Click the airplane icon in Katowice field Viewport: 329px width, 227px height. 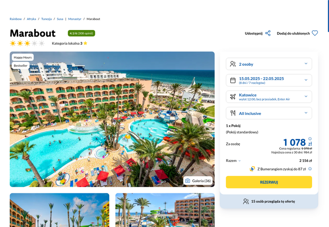233,96
